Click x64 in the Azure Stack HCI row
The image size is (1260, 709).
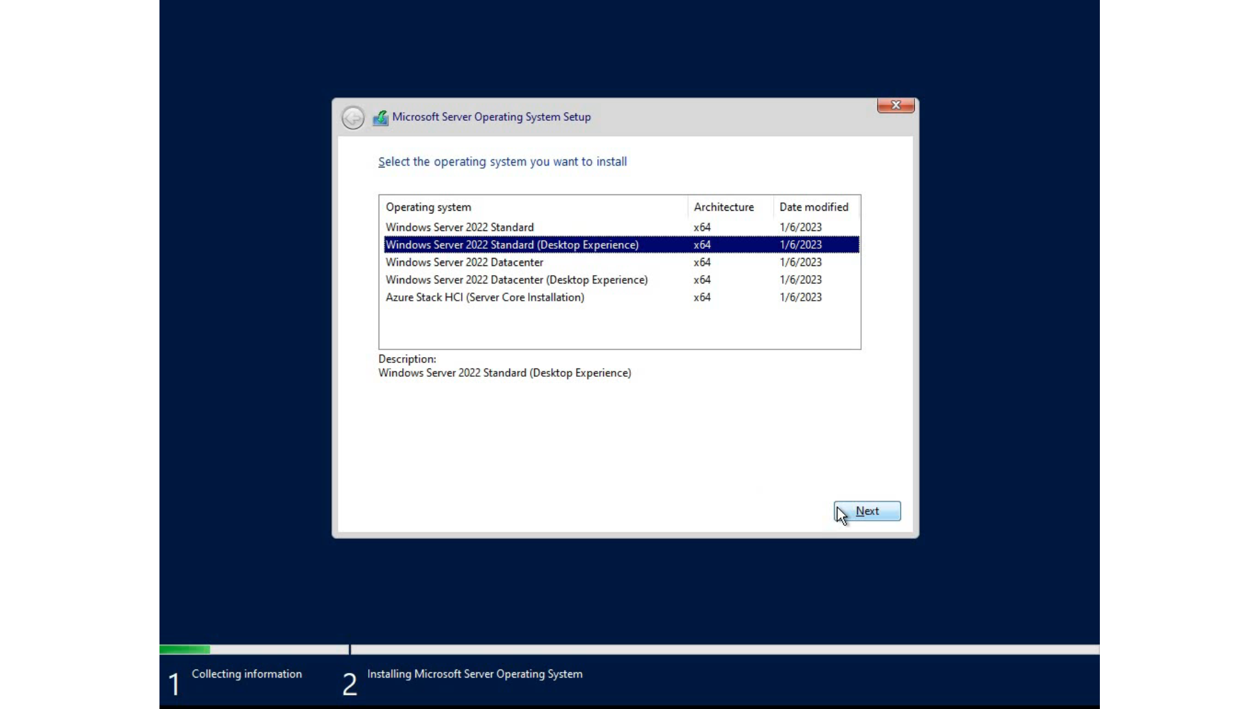(x=702, y=297)
